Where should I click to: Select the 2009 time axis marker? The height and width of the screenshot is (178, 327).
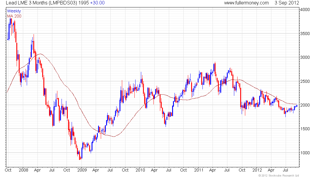click(82, 170)
